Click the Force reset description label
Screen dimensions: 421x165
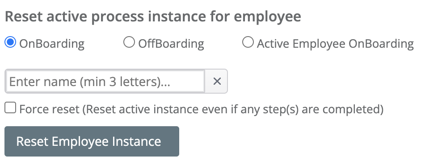[202, 109]
